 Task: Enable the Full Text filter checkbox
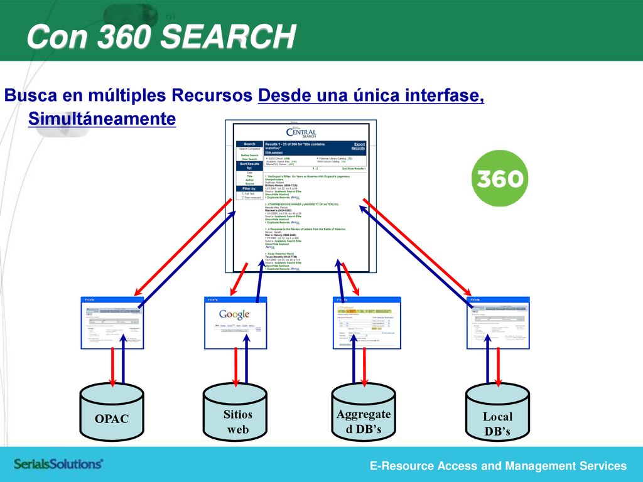tap(243, 193)
